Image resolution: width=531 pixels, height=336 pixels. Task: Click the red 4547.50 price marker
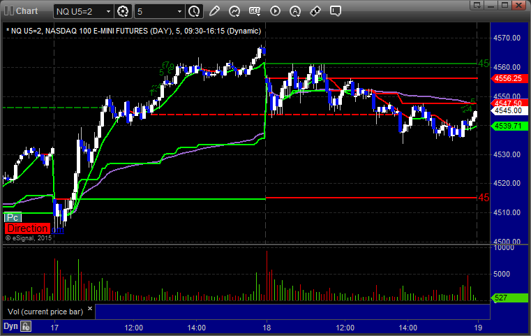[x=509, y=103]
